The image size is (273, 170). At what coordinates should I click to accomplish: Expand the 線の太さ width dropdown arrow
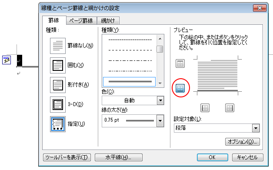coord(160,121)
